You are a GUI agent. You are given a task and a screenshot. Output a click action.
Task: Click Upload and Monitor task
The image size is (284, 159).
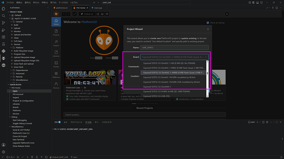point(23,34)
